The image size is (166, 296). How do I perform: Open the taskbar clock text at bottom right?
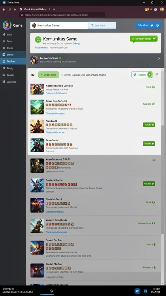click(156, 291)
